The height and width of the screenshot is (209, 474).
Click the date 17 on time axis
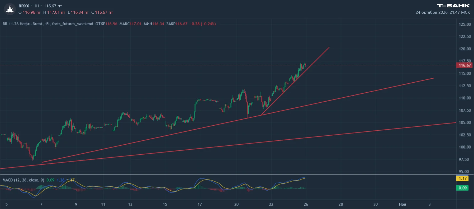200,204
